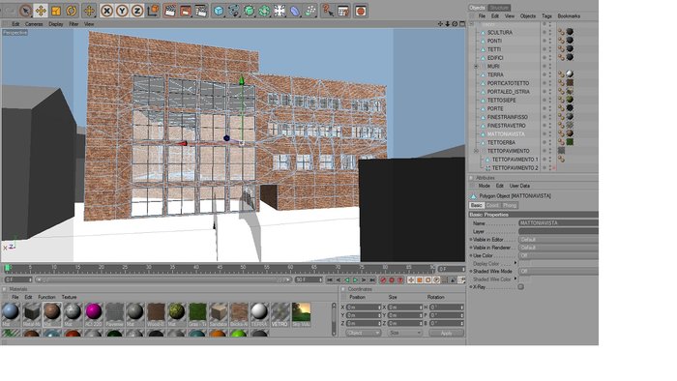
Task: Click the material tag on EDIFICI
Action: pyautogui.click(x=570, y=57)
